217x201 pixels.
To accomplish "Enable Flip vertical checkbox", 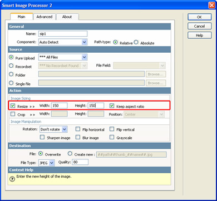I will (112, 129).
